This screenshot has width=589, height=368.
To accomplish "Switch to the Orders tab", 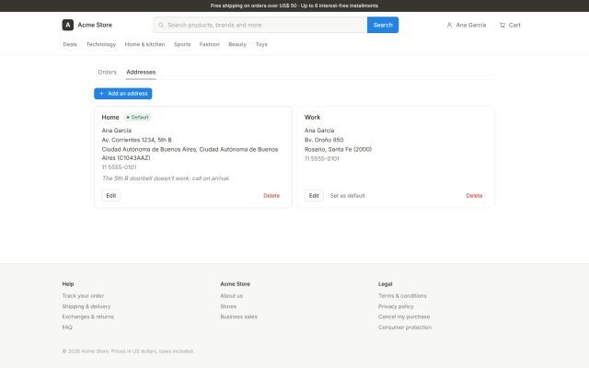I will 108,72.
